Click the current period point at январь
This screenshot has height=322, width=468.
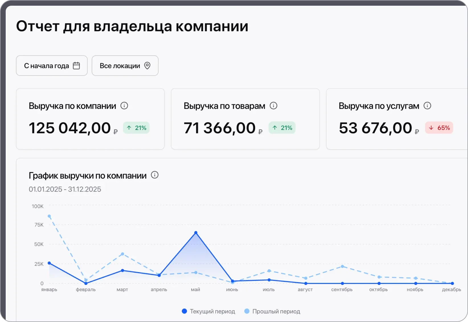tap(49, 263)
